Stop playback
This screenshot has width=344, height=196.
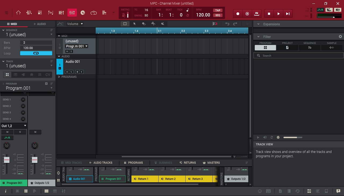click(x=269, y=14)
